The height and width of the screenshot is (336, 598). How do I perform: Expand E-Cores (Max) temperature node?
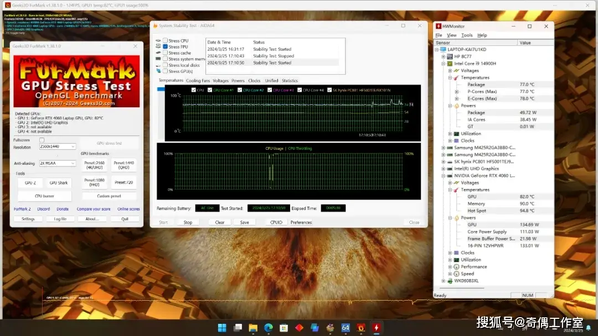457,98
